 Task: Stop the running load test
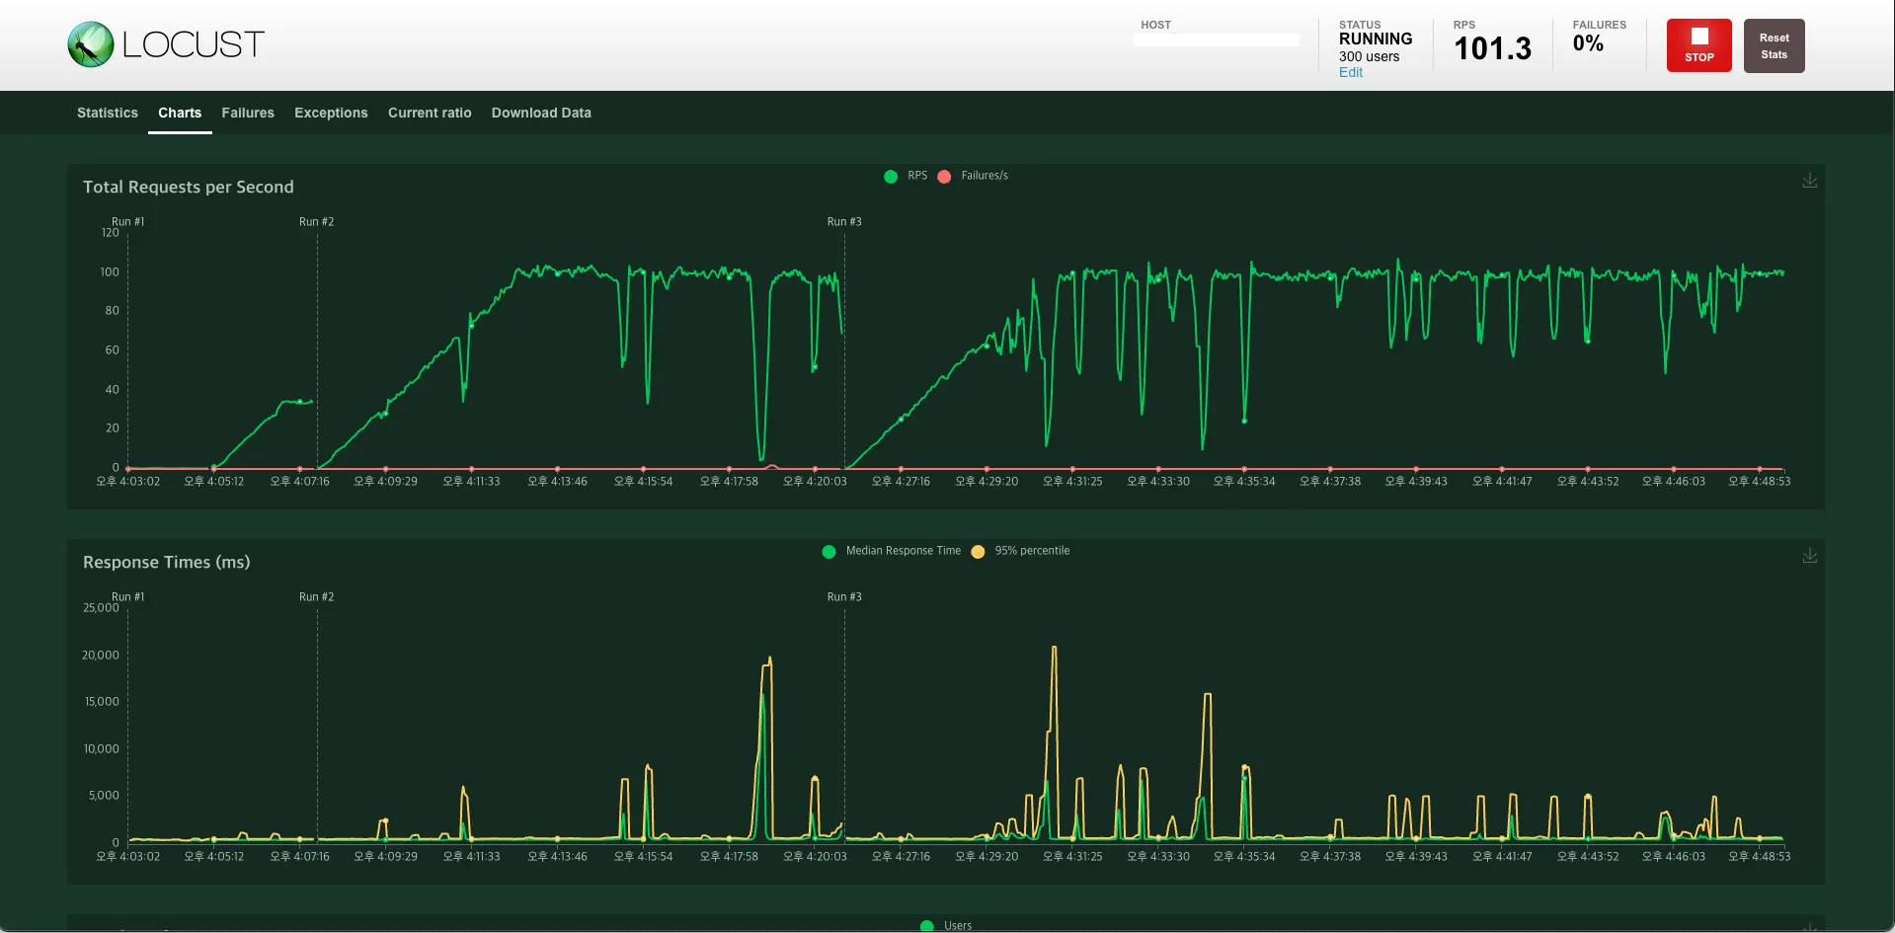1698,45
